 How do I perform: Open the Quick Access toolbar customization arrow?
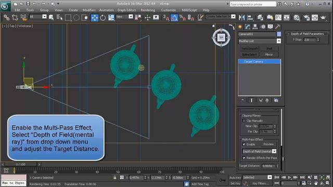point(58,4)
